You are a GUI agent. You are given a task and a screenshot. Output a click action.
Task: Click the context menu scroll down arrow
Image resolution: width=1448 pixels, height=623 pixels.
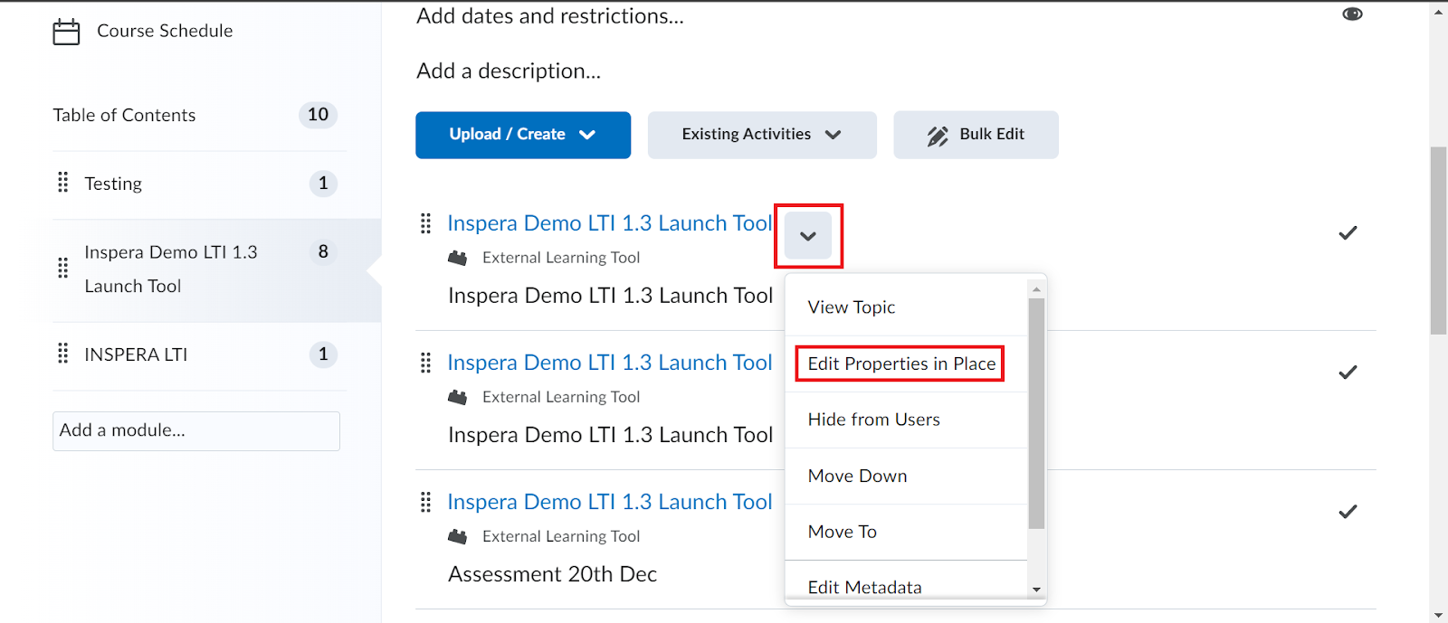tap(1036, 590)
